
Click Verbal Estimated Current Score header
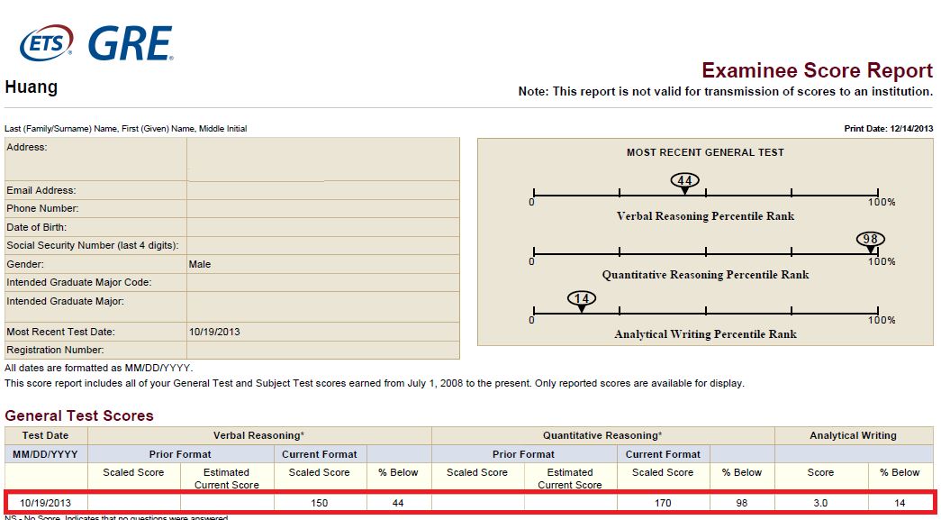click(x=227, y=479)
